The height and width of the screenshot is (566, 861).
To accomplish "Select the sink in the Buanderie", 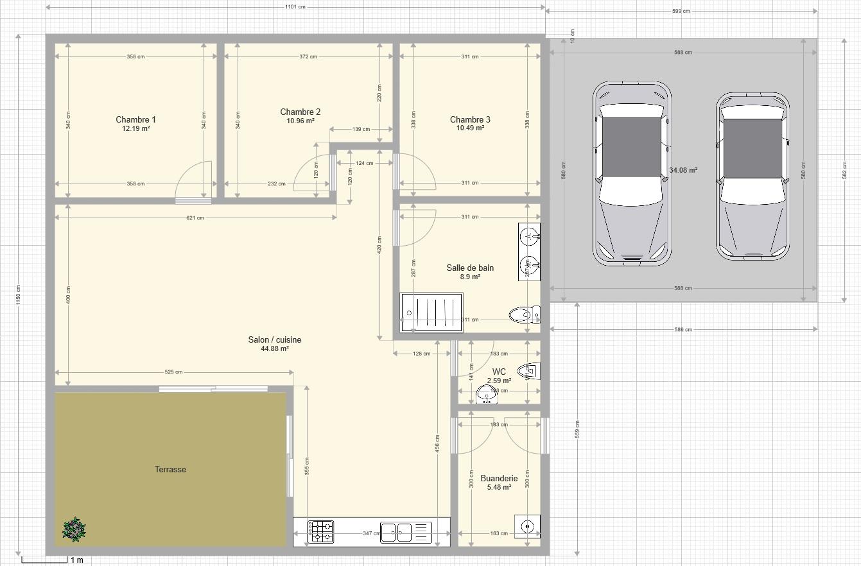I will tap(527, 527).
